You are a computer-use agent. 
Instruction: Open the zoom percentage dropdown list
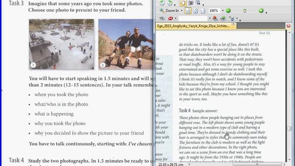[223, 11]
